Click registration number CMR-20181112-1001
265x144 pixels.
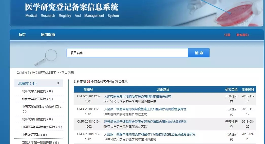pos(88,111)
